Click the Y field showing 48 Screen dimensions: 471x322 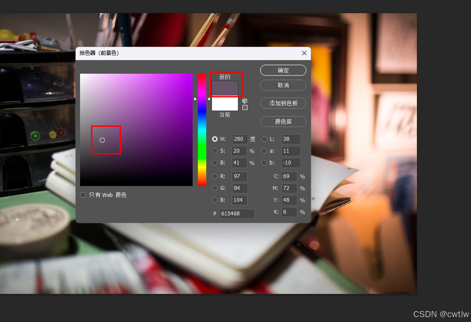289,200
